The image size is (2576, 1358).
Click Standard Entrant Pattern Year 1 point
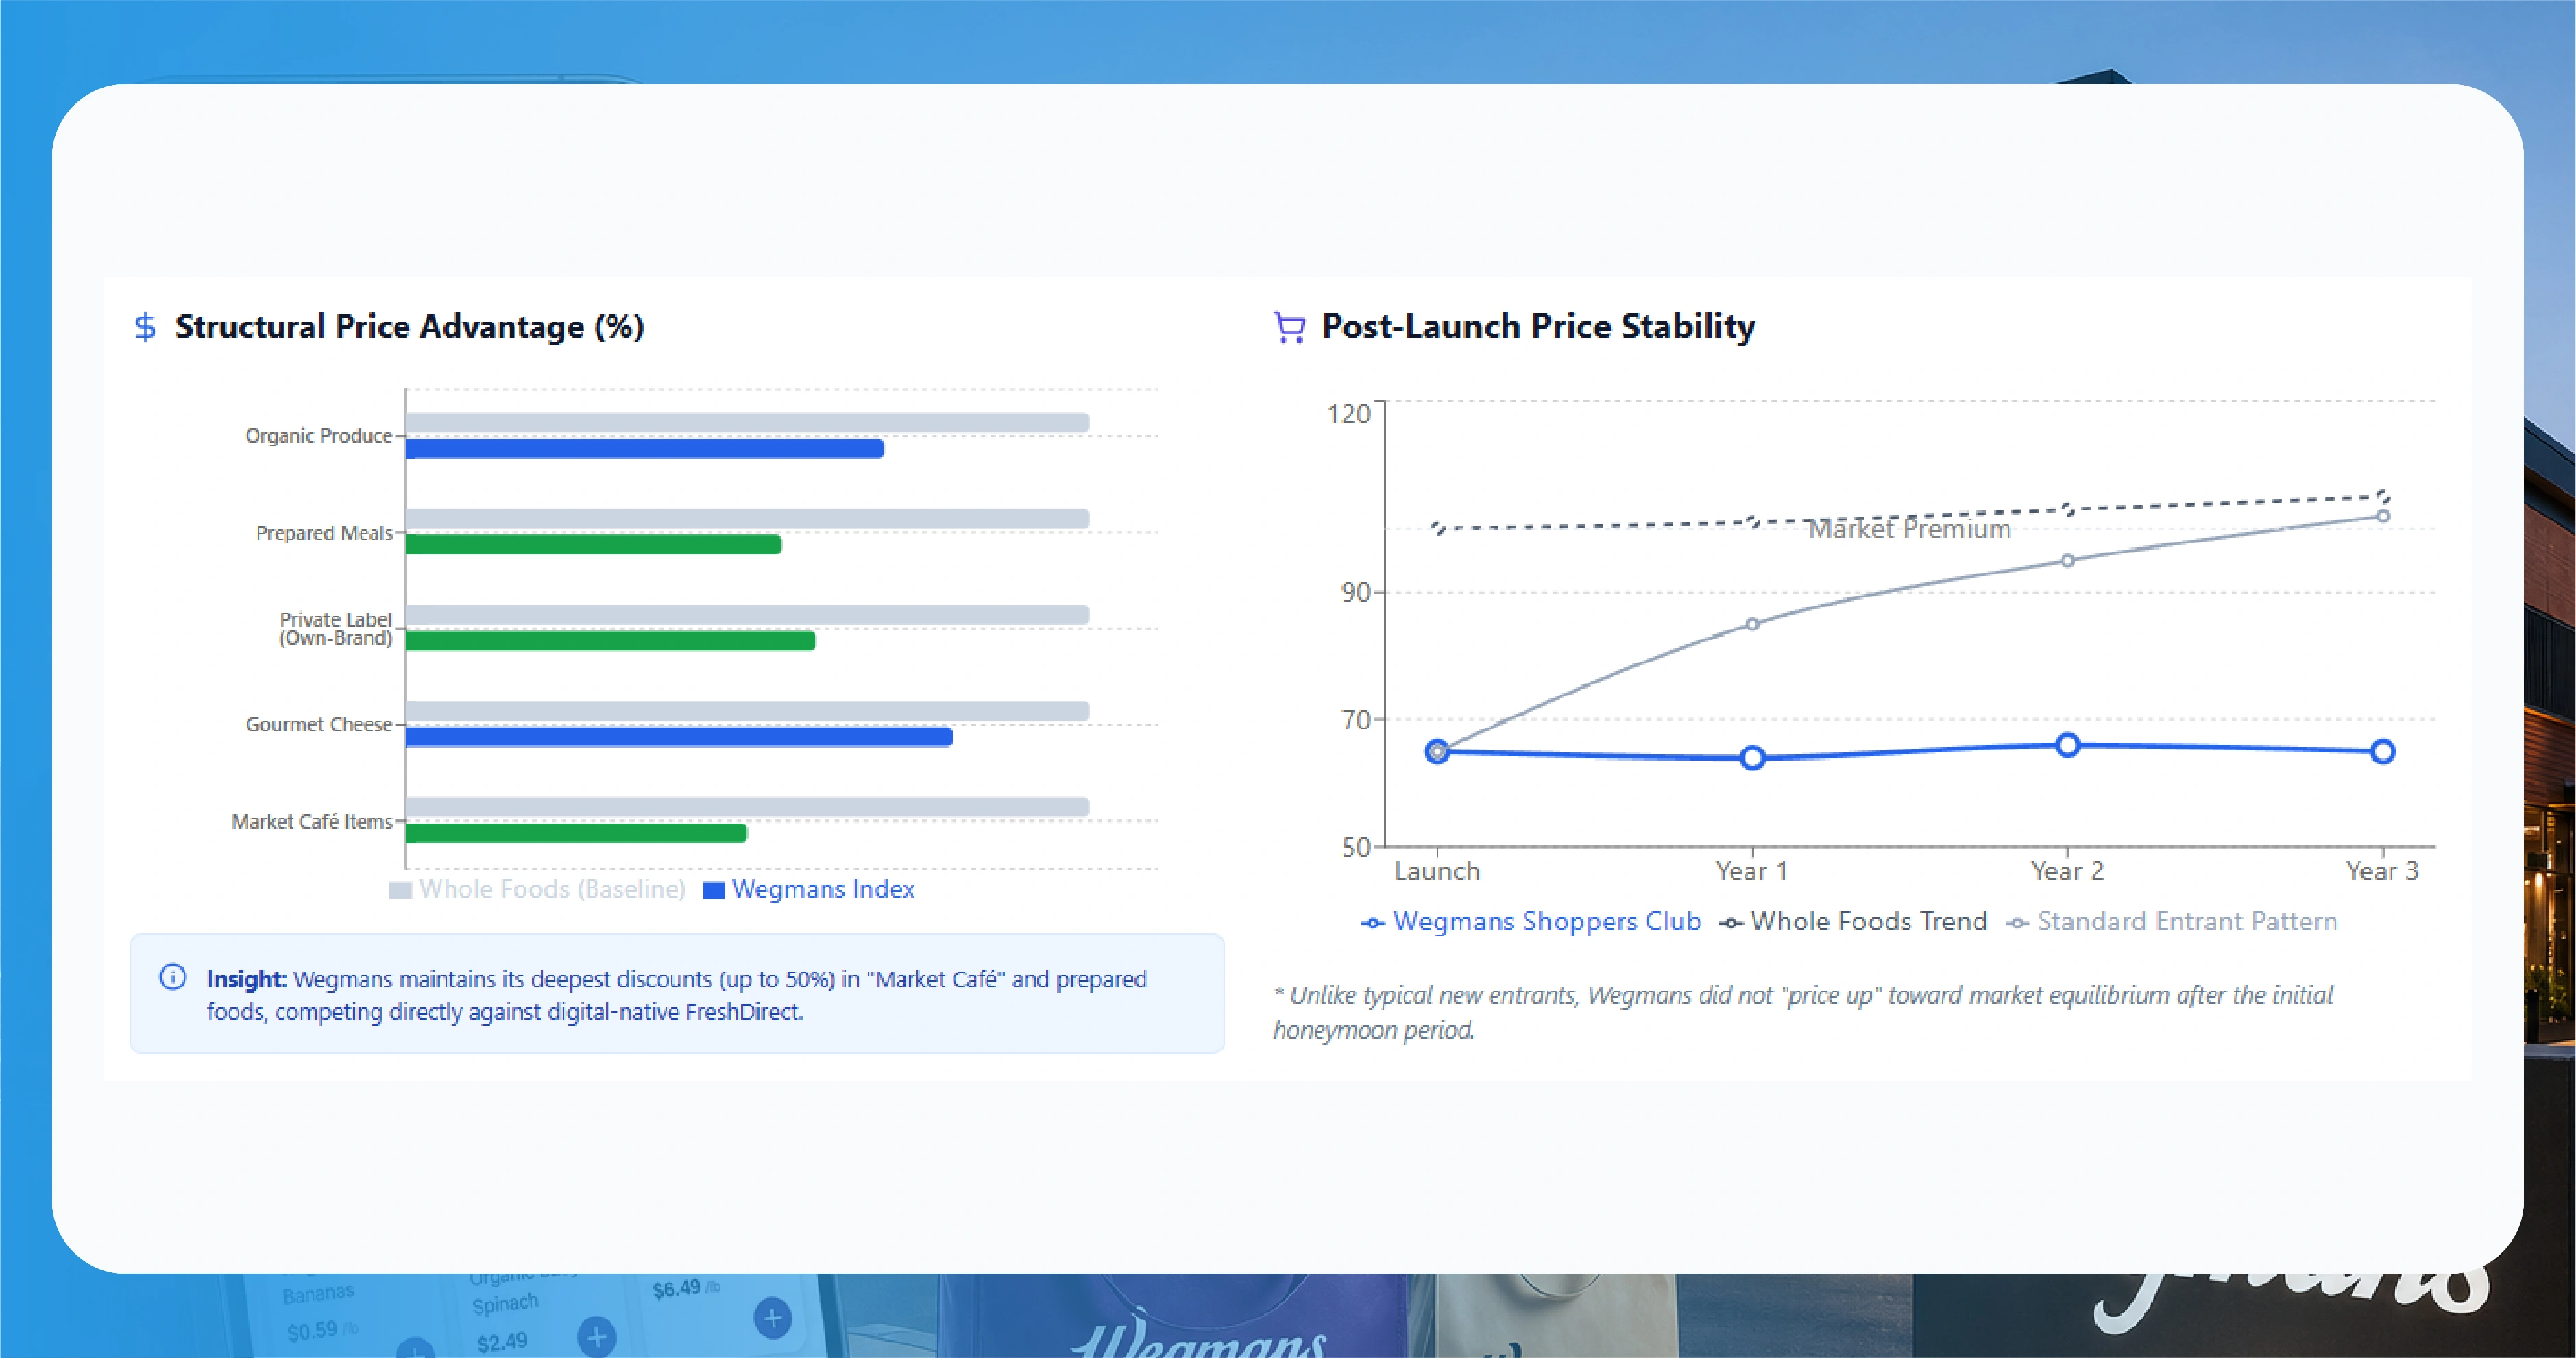1752,625
